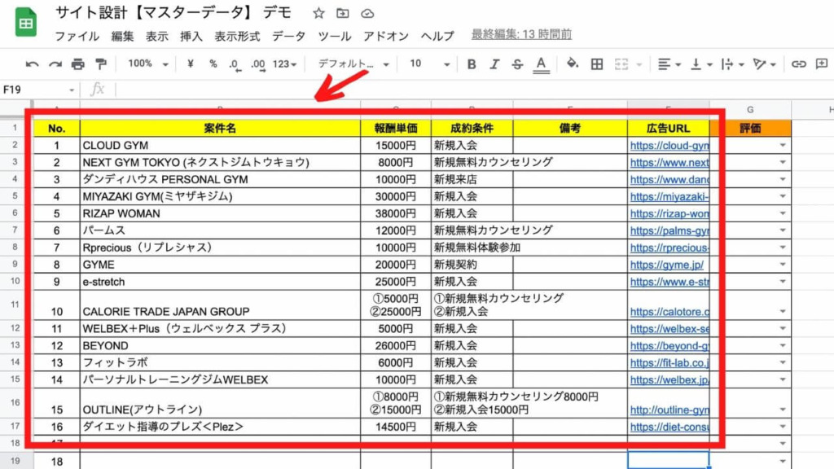Move document to a folder
This screenshot has height=469, width=834.
click(343, 13)
